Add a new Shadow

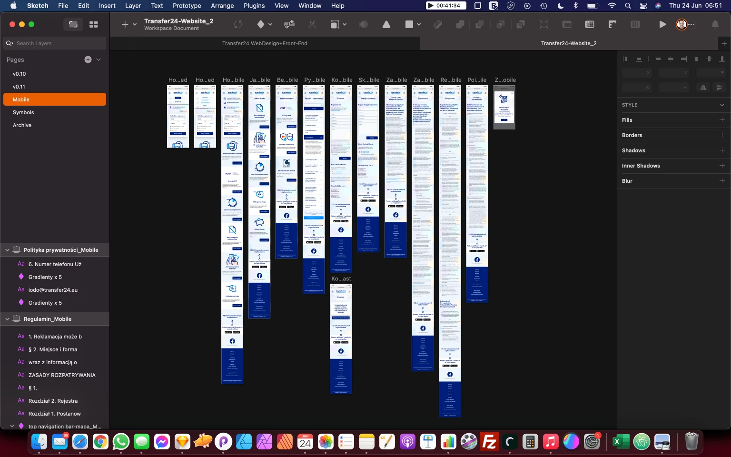pyautogui.click(x=721, y=150)
